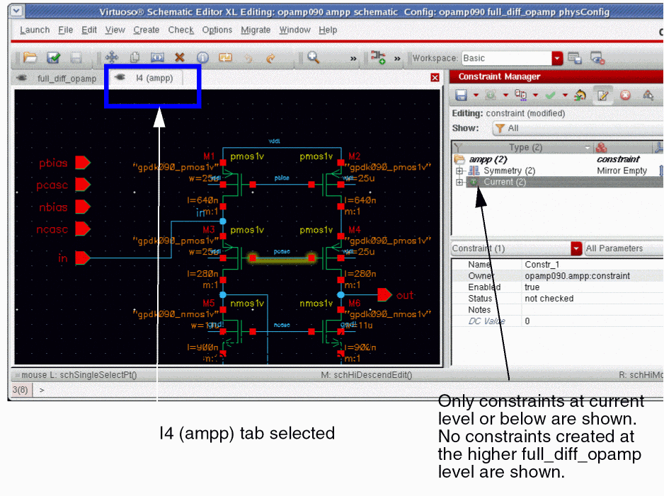Click the Open folder toolbar icon
This screenshot has width=664, height=496.
pos(30,58)
